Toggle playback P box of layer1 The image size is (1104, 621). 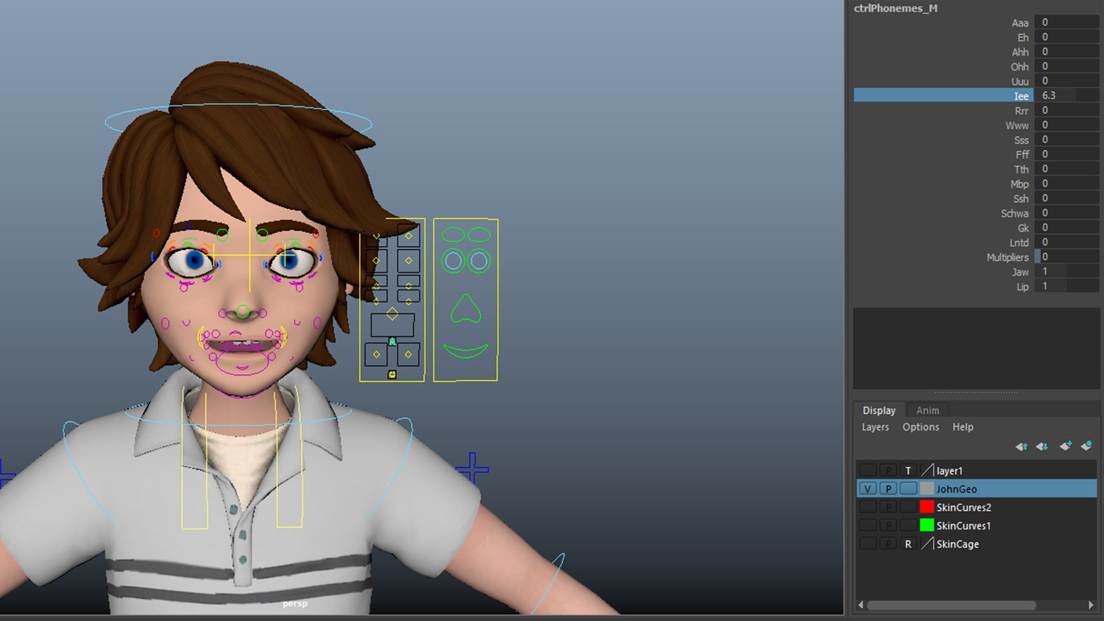pos(888,470)
